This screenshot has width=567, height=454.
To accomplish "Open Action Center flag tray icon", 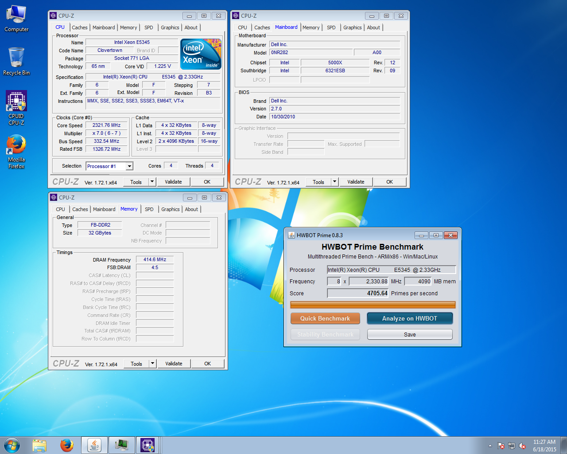I will [x=501, y=446].
